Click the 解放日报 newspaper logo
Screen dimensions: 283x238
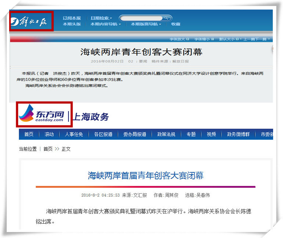tap(32, 21)
